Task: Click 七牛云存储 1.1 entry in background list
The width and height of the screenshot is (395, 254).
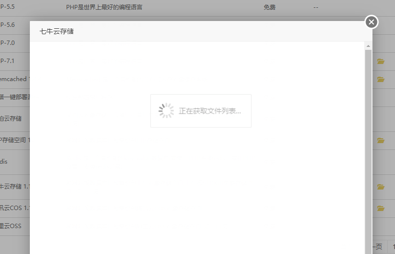Action: pyautogui.click(x=15, y=187)
